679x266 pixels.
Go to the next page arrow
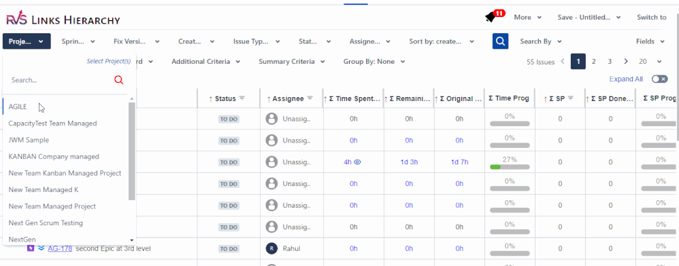(x=626, y=61)
